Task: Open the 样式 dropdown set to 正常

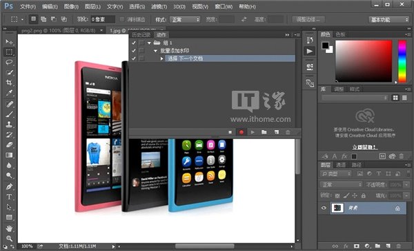Action: [x=185, y=19]
